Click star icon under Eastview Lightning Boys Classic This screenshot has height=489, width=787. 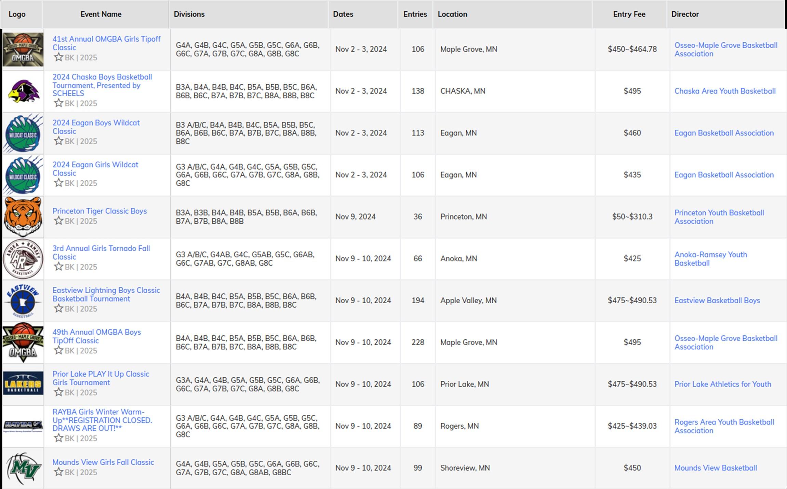point(58,308)
